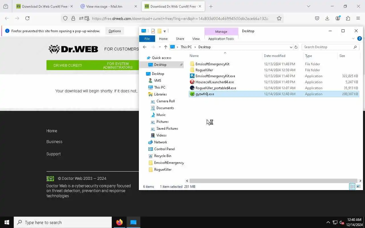Screen dimensions: 365x228
Task: Open the Windows Start menu
Action: pyautogui.click(x=7, y=222)
